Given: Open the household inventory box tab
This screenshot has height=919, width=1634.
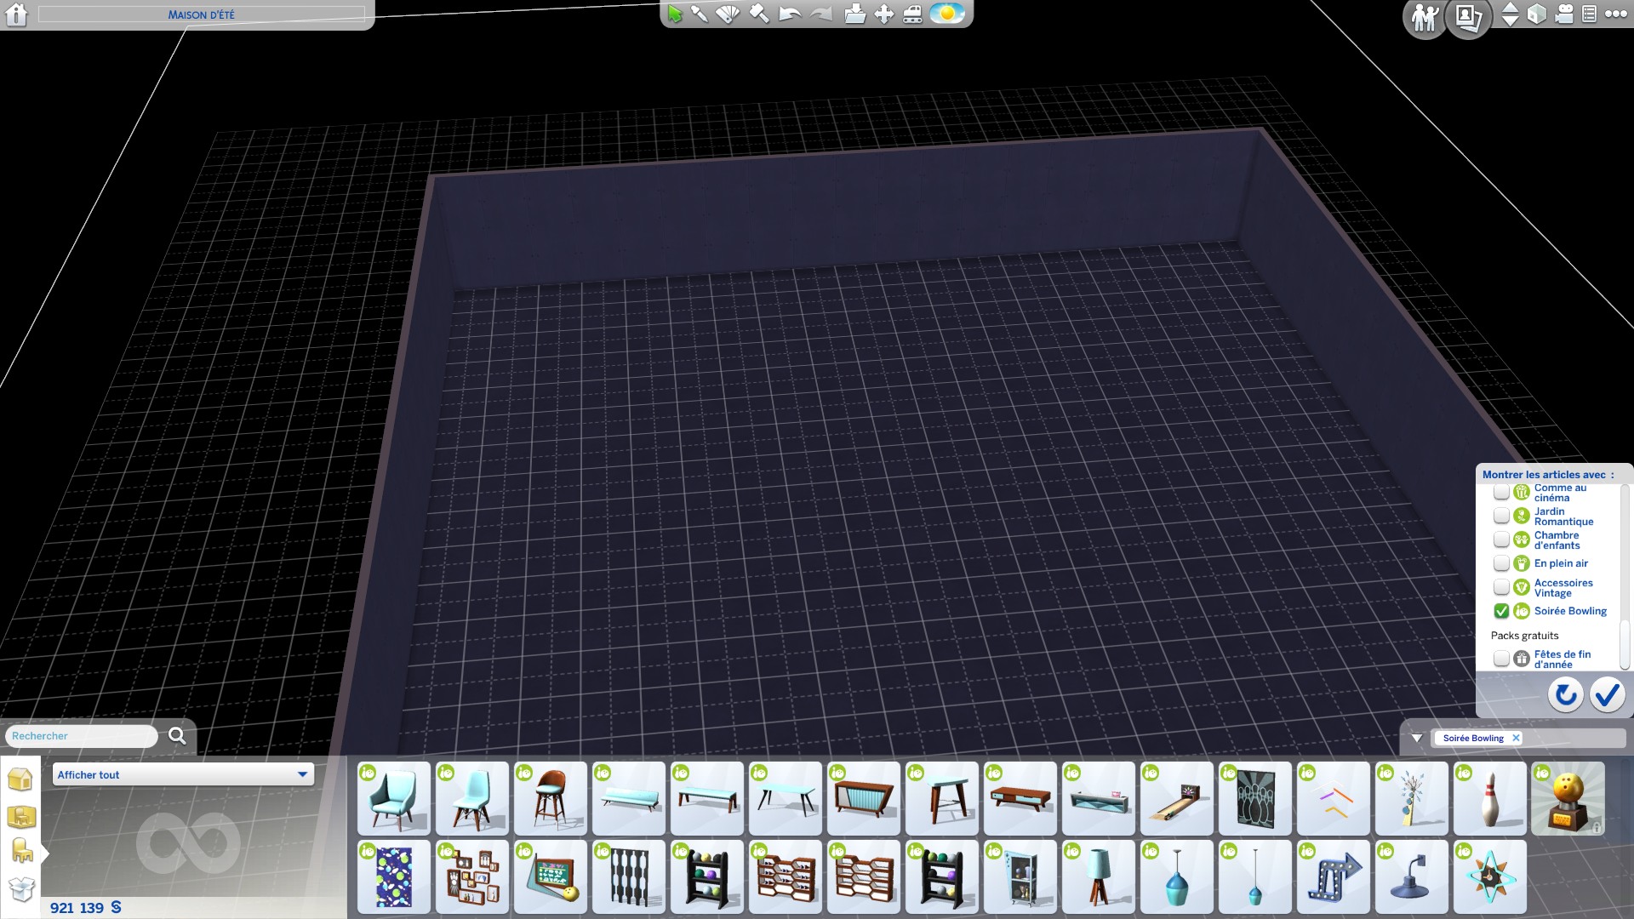Looking at the screenshot, I should (x=20, y=889).
